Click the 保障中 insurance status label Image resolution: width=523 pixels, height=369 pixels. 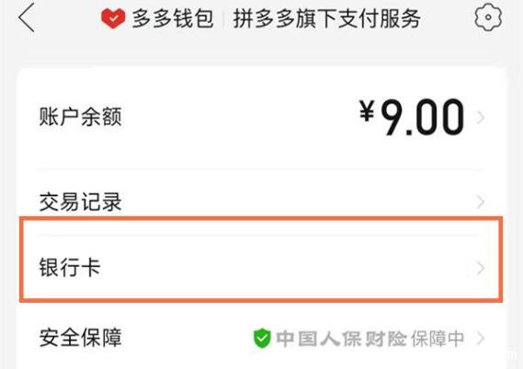coord(438,339)
